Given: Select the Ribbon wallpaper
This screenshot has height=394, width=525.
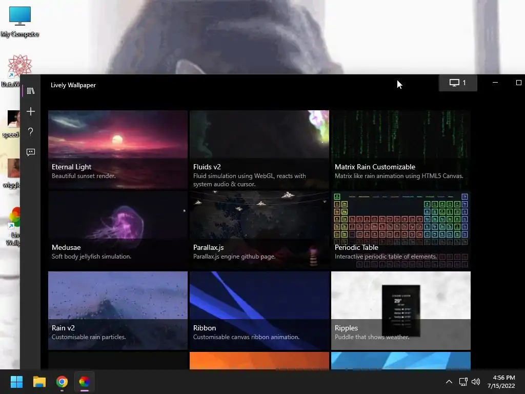Looking at the screenshot, I should (259, 310).
